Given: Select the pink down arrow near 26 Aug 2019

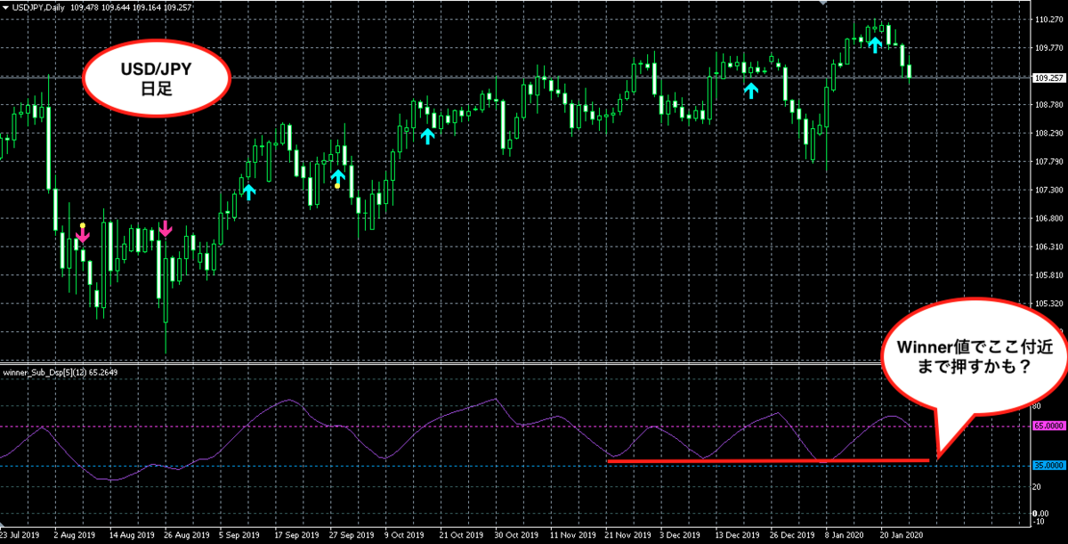Looking at the screenshot, I should coord(165,229).
